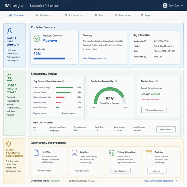Open the Governance tab
Screen dimensions: 187x187
tap(123, 15)
